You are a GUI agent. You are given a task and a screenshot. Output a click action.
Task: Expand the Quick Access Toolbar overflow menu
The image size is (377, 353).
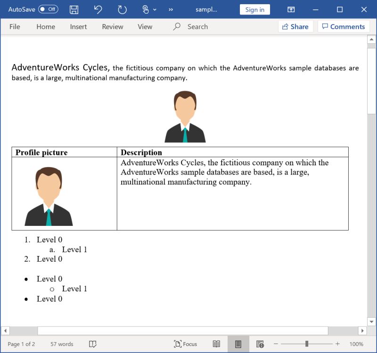coord(171,9)
